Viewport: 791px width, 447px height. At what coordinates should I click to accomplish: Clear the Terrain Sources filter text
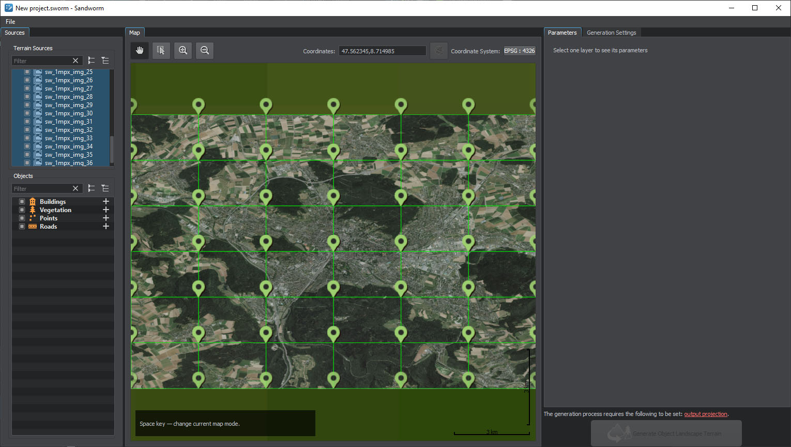75,61
